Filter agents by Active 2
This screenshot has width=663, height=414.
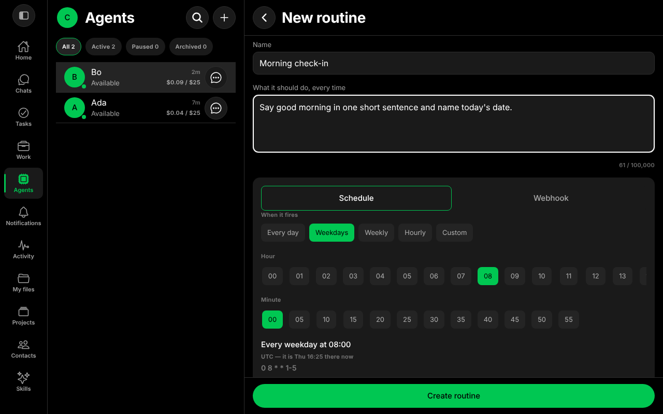pyautogui.click(x=104, y=47)
